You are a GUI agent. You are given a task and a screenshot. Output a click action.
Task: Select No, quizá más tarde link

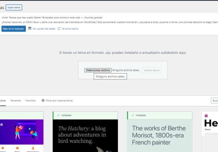(x=44, y=29)
